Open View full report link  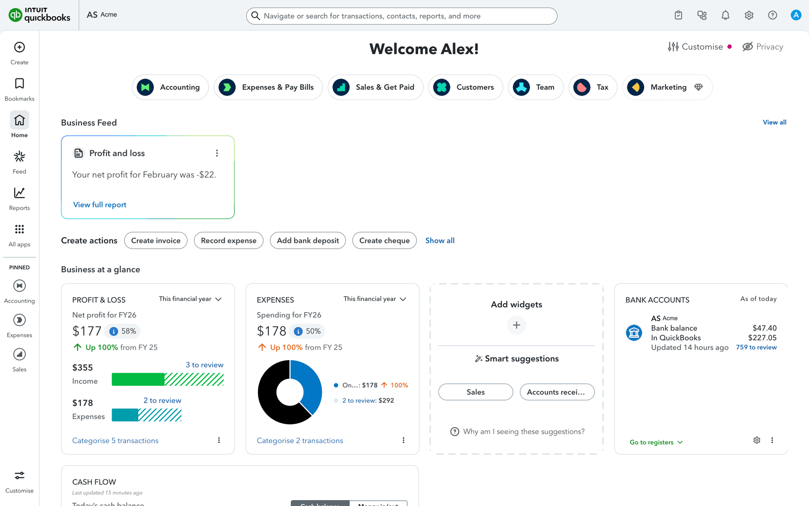coord(100,205)
